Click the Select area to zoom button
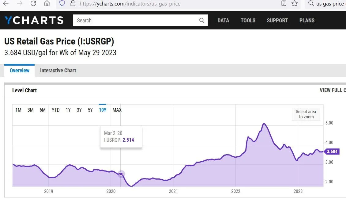 (x=306, y=114)
